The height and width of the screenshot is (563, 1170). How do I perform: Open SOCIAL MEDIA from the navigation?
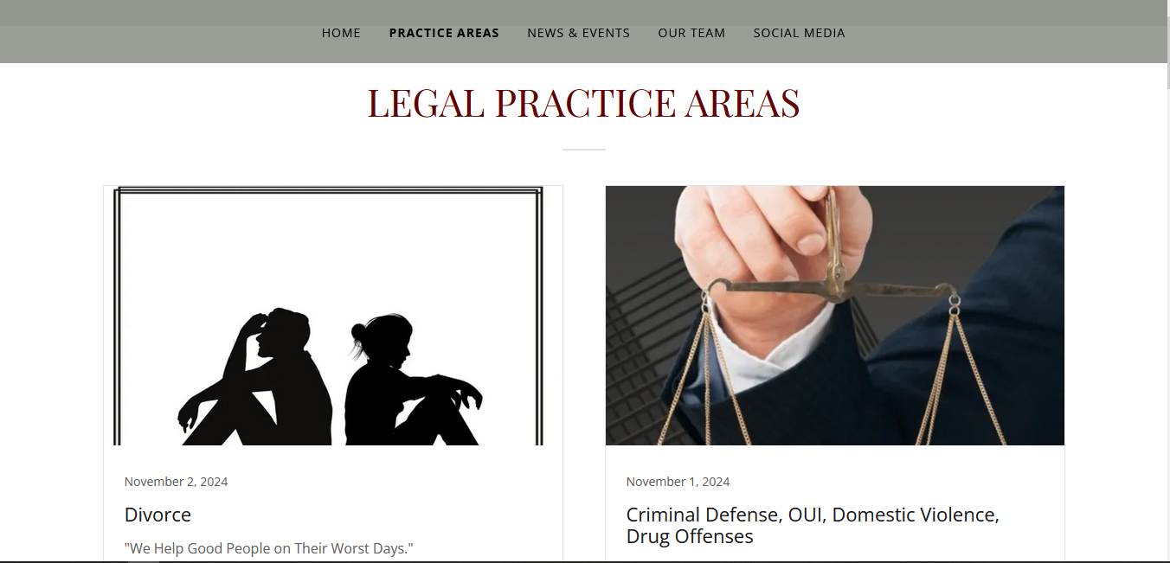click(799, 33)
